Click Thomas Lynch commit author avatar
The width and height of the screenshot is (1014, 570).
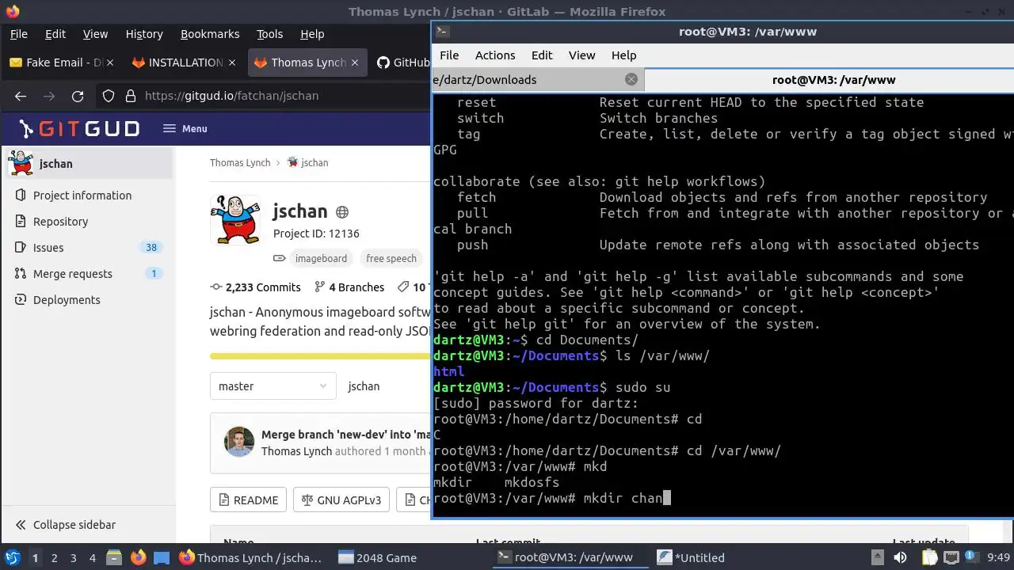point(239,443)
